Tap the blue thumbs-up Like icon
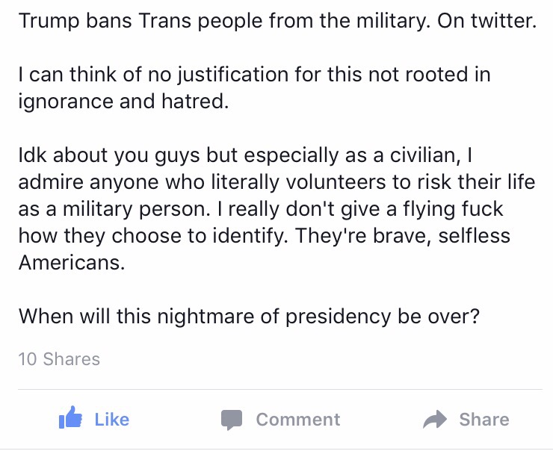Screen dimensions: 553x451 tap(70, 417)
